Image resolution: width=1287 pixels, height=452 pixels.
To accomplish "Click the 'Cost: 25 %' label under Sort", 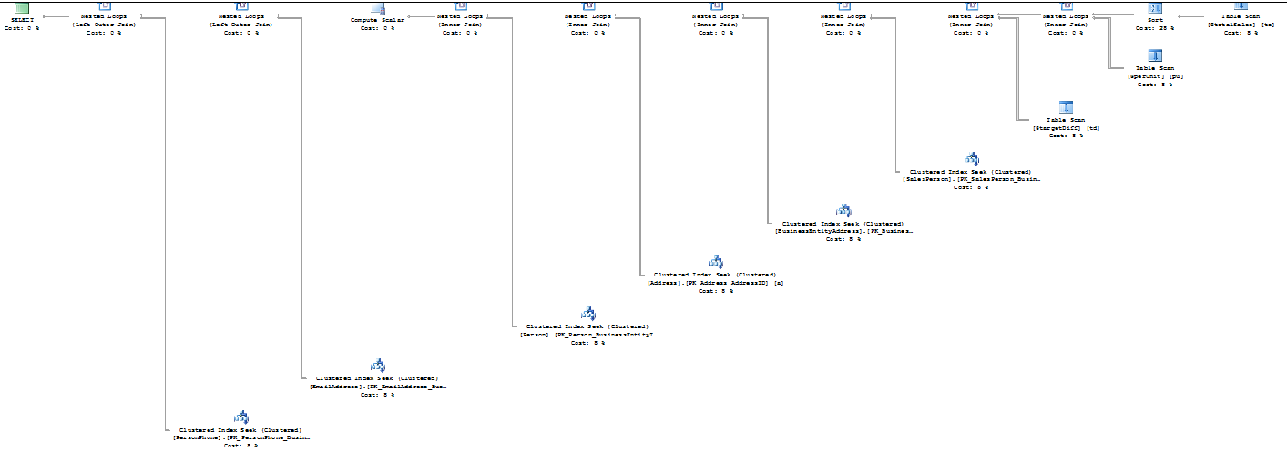I will click(1155, 29).
